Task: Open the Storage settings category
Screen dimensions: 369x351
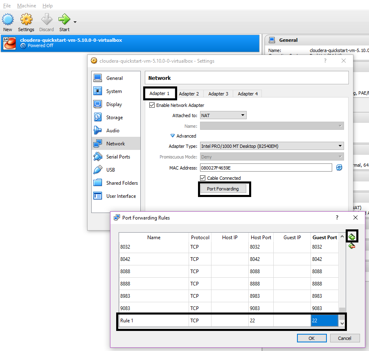Action: pos(114,118)
